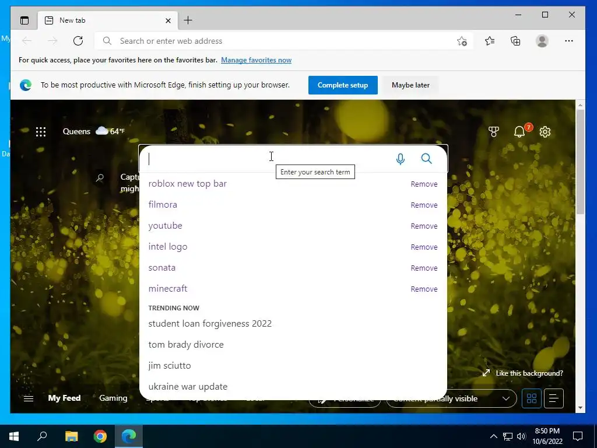597x448 pixels.
Task: Select 'youtube' search suggestion
Action: pyautogui.click(x=165, y=226)
